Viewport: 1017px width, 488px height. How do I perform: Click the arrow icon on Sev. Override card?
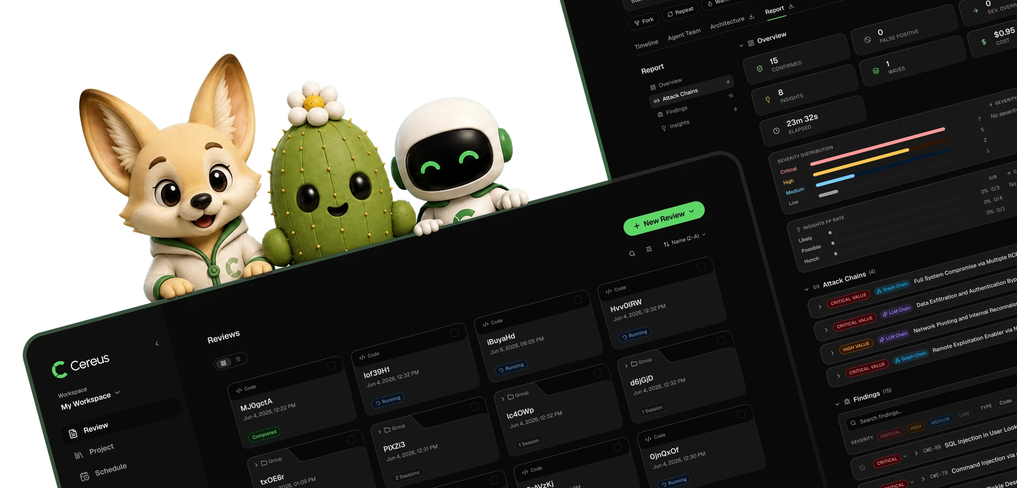point(976,10)
